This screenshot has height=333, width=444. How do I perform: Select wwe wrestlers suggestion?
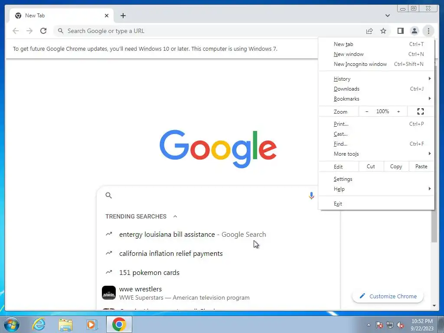point(218,293)
